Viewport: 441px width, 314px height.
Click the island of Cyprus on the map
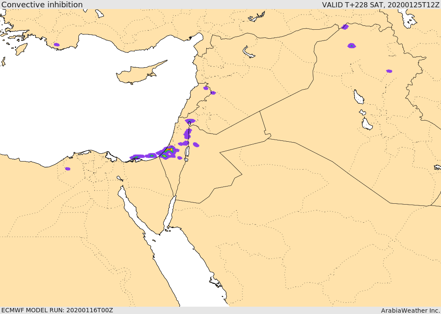[x=138, y=74]
